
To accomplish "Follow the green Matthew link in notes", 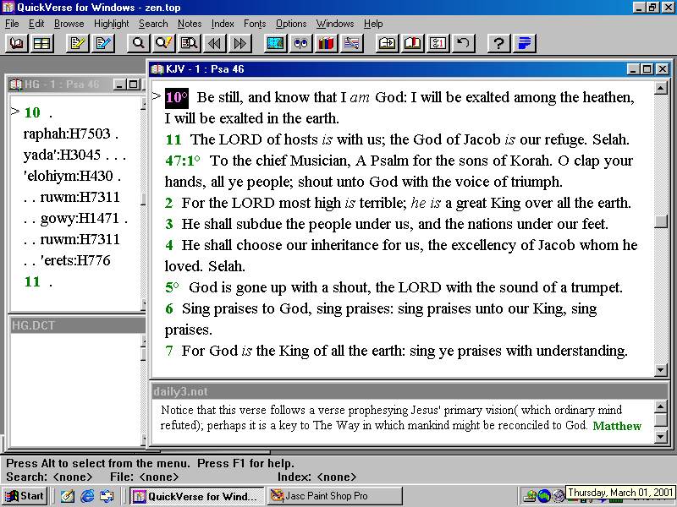I will pyautogui.click(x=617, y=426).
